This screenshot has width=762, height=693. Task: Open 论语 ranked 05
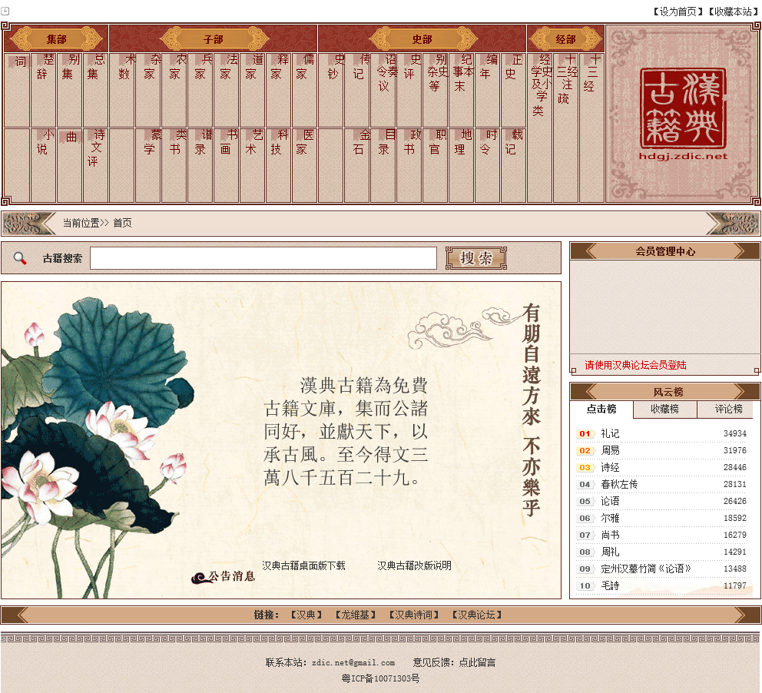point(610,501)
